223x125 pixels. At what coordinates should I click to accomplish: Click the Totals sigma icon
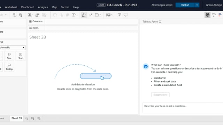tap(74, 15)
